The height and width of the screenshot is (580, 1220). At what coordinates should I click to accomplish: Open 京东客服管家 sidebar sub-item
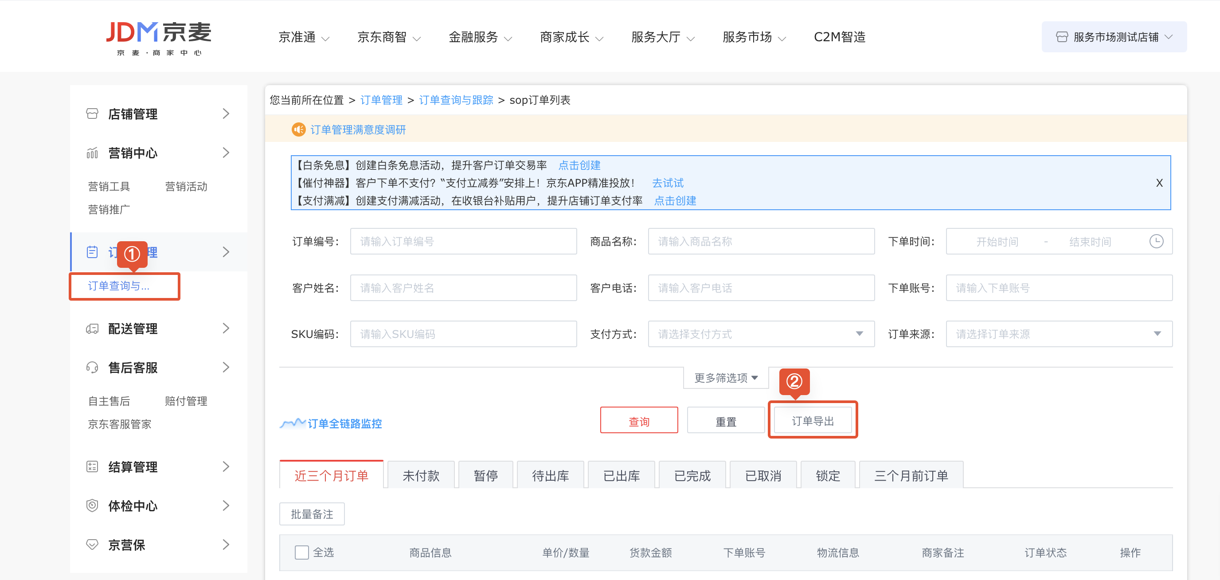[119, 424]
